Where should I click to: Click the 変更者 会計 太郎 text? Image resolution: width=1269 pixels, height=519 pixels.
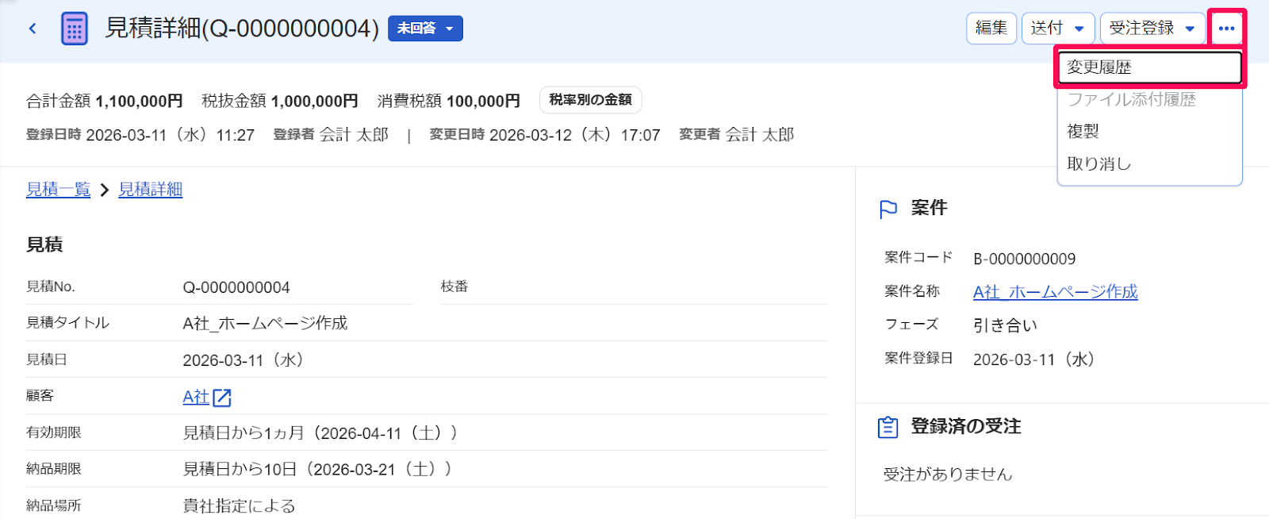[737, 135]
